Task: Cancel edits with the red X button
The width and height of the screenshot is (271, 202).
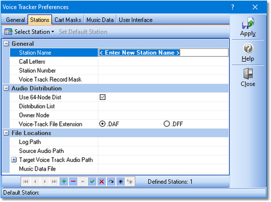Action: tap(101, 182)
